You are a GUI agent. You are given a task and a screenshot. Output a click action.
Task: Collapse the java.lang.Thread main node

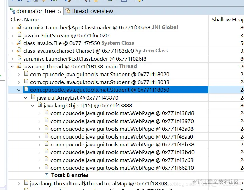click(12, 67)
